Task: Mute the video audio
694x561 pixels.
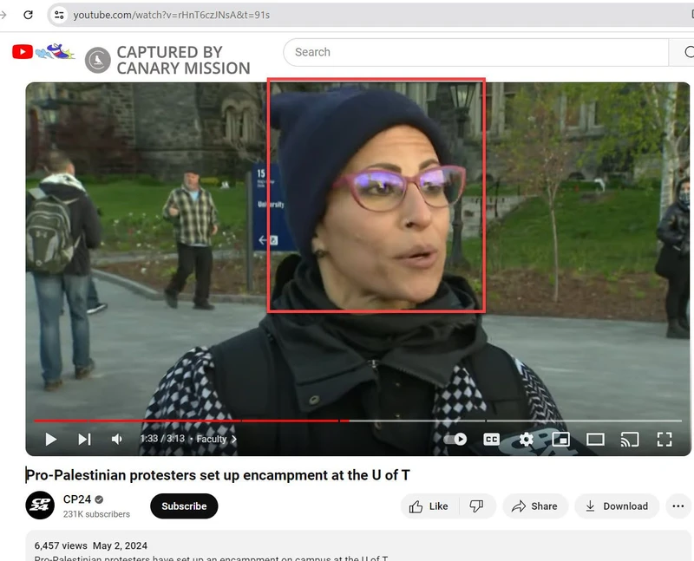Action: pos(116,439)
